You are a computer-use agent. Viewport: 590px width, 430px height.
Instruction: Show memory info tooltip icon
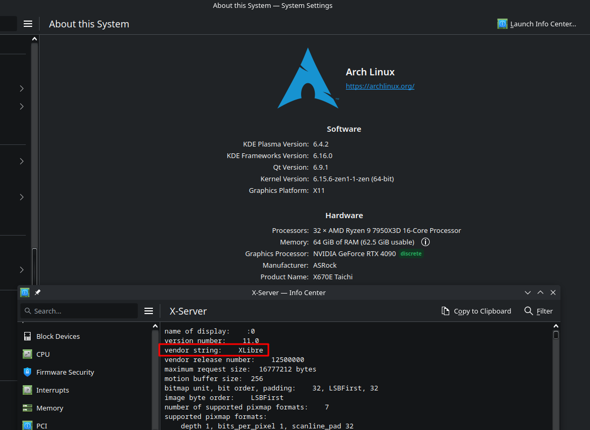(x=425, y=242)
